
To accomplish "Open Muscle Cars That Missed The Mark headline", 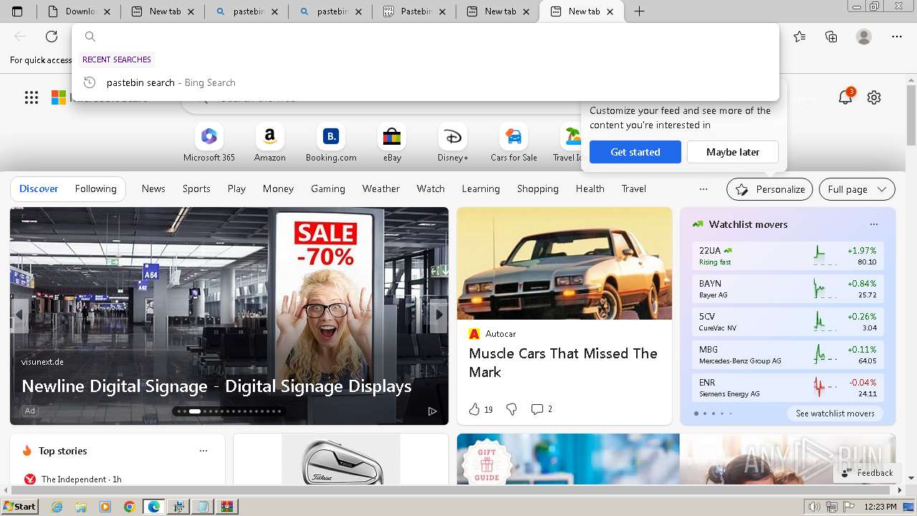I will tap(563, 363).
